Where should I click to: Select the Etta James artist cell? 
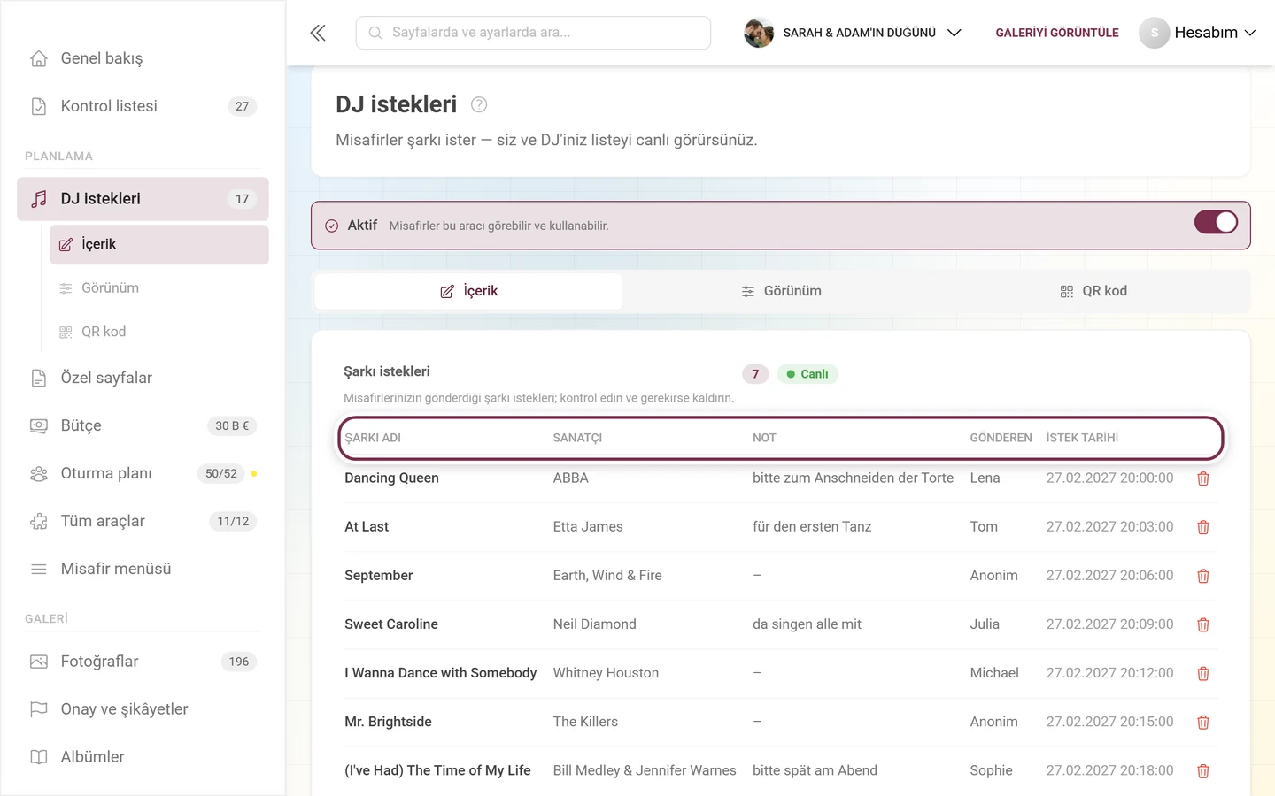click(588, 527)
